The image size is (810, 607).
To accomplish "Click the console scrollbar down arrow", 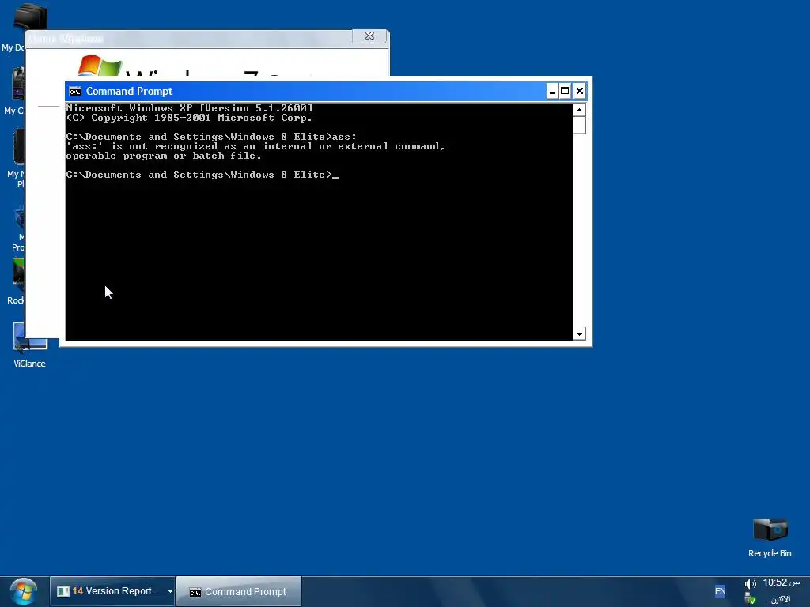I will 579,334.
